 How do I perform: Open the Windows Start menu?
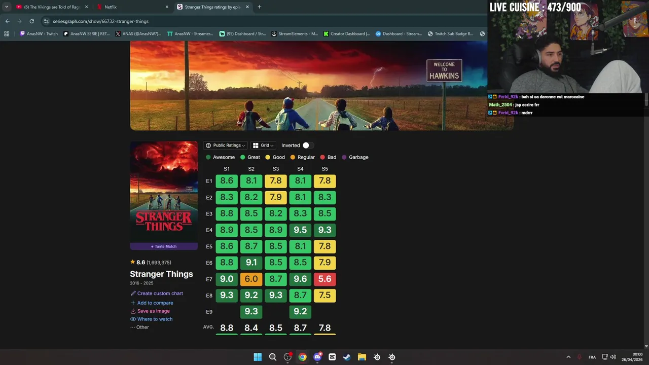point(258,357)
